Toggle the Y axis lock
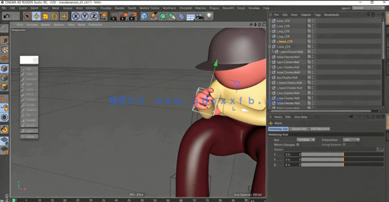The width and height of the screenshot is (389, 202). [85, 16]
